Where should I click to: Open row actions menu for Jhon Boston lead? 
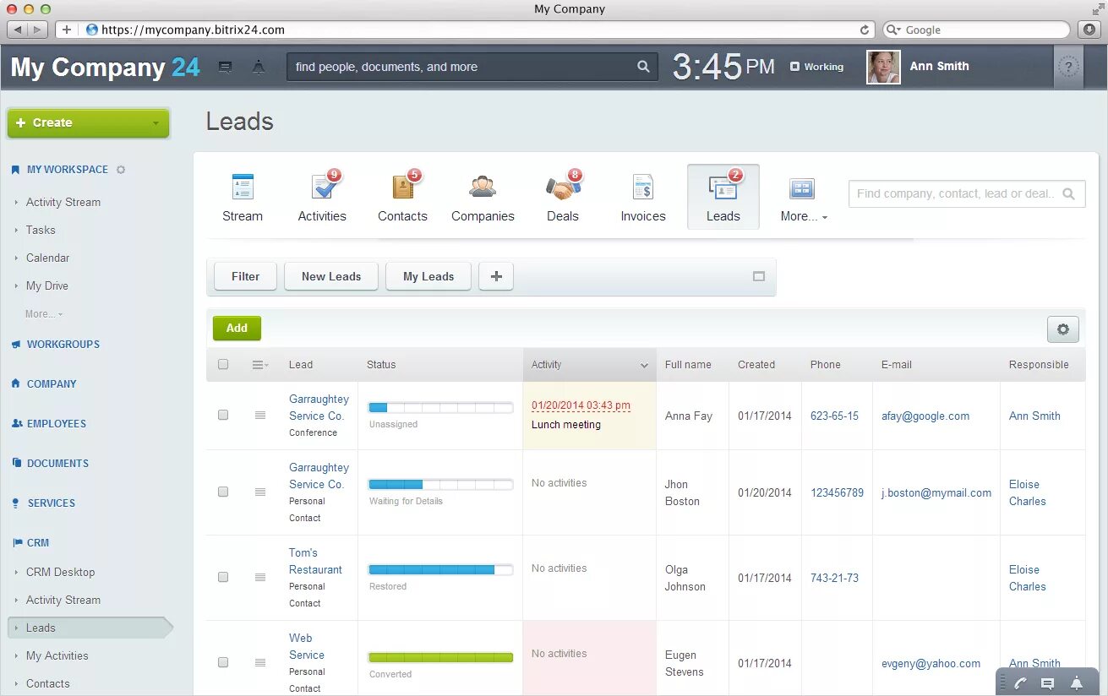(260, 492)
